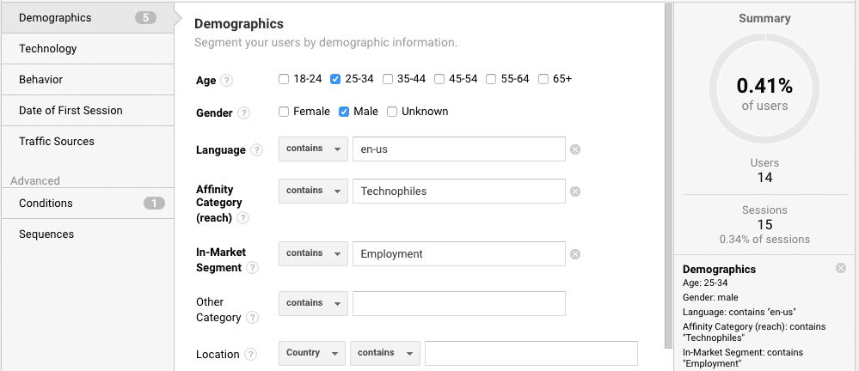Click the Language contains "en-us" summary line

(739, 312)
